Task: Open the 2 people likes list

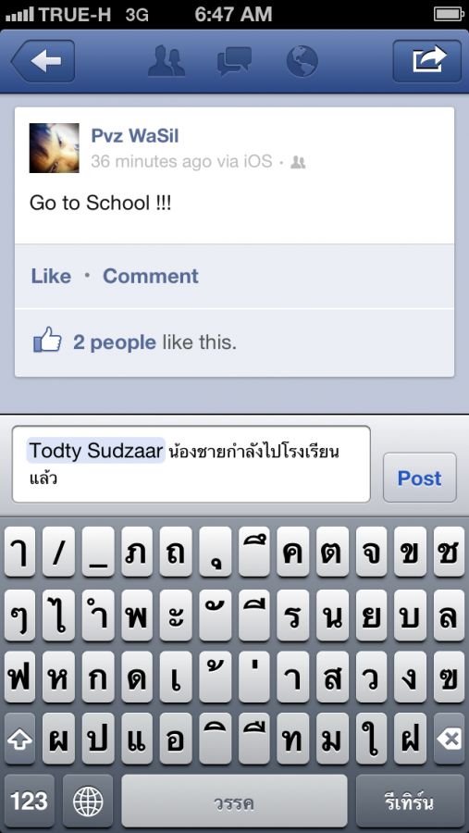Action: [x=115, y=342]
